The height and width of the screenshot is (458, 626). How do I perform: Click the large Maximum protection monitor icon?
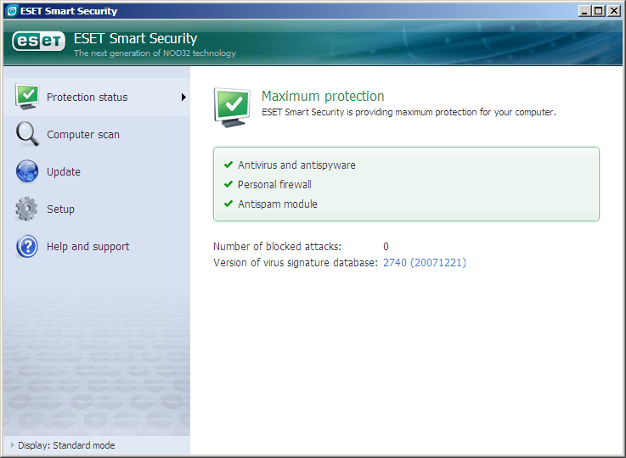(x=232, y=107)
